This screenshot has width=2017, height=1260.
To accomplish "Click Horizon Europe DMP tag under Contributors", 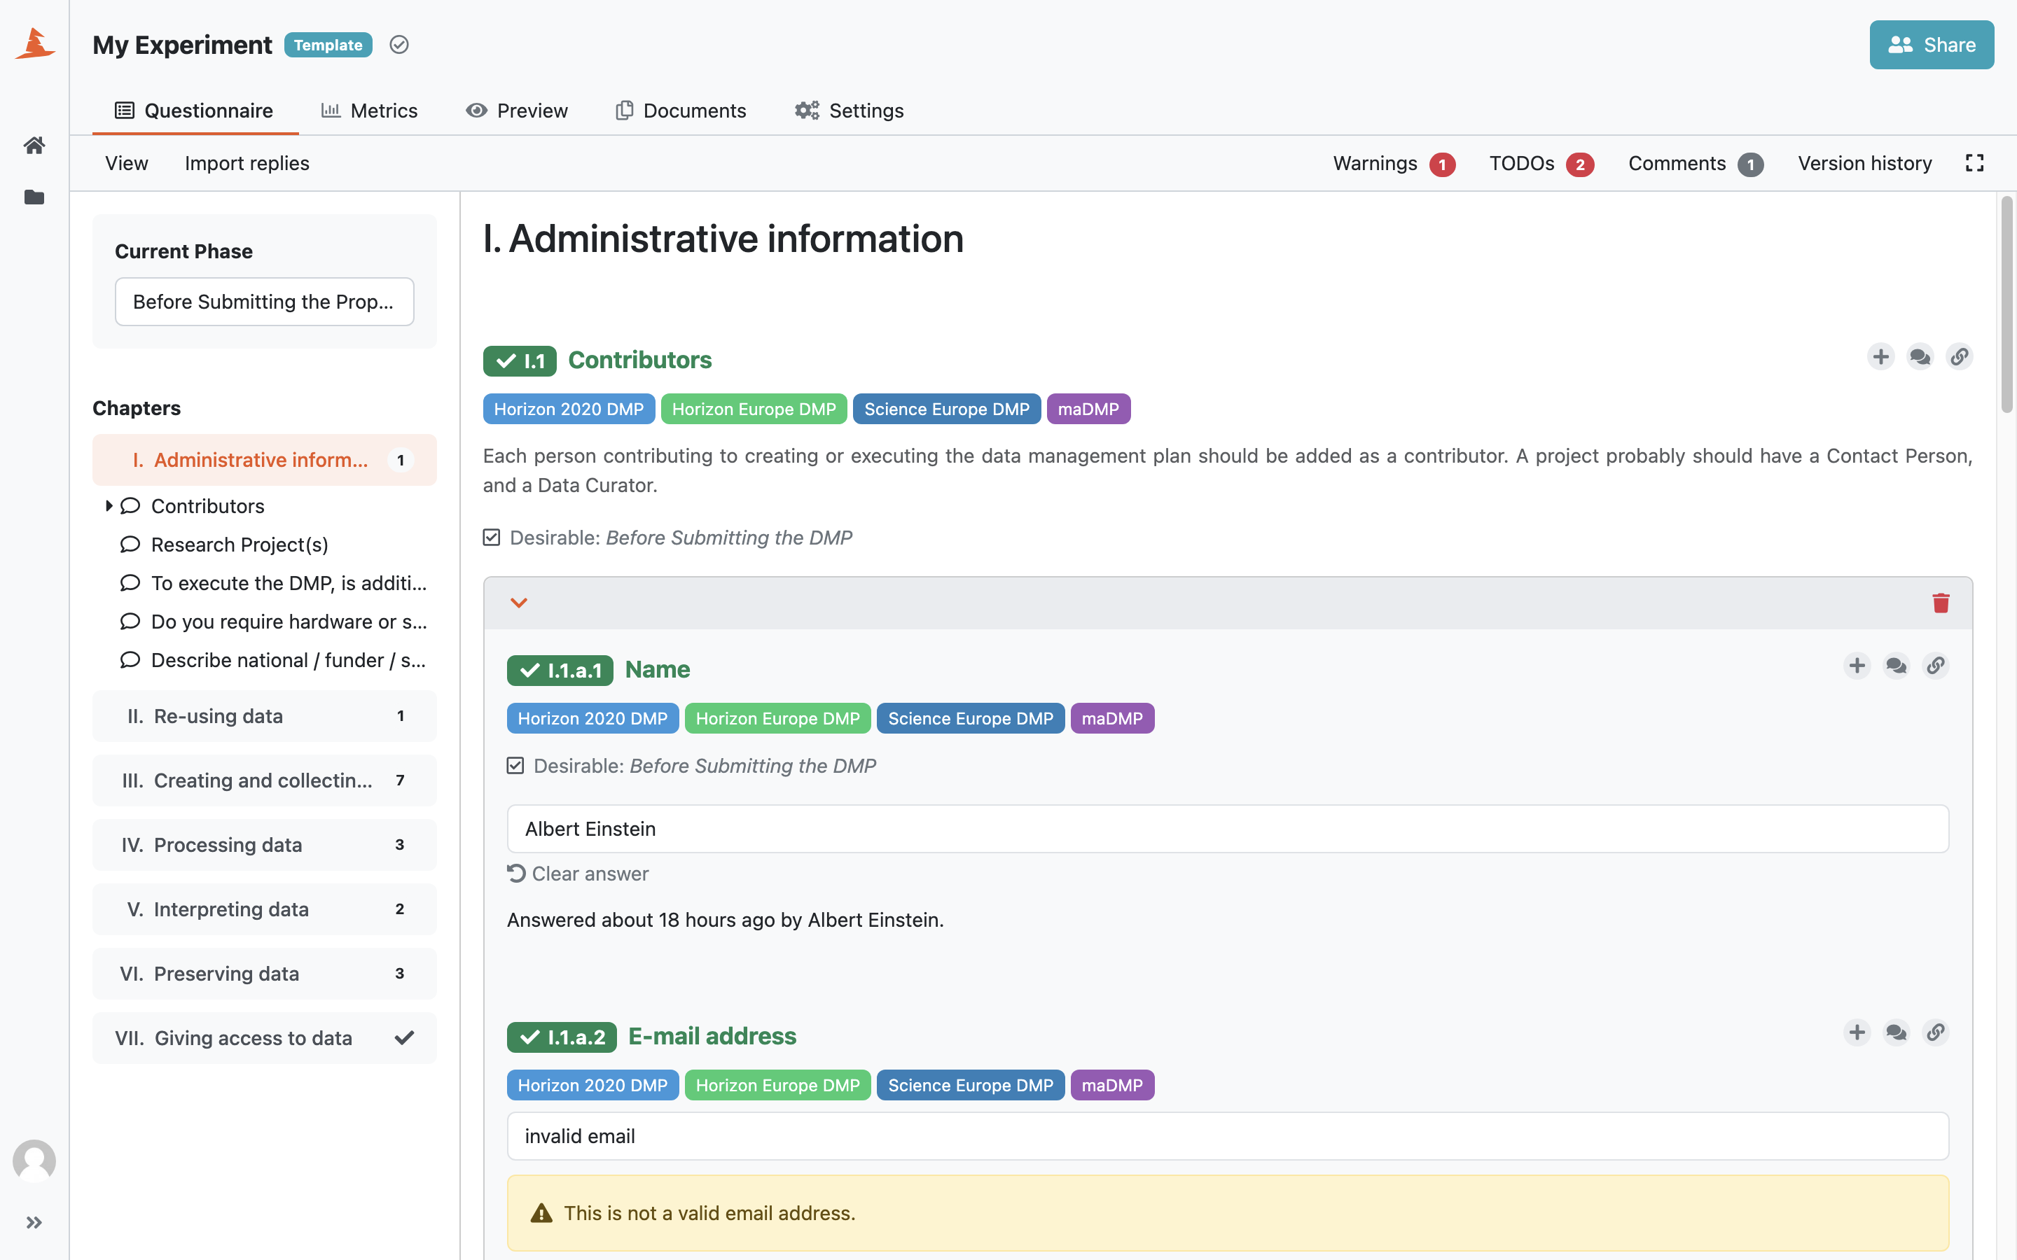I will [754, 409].
